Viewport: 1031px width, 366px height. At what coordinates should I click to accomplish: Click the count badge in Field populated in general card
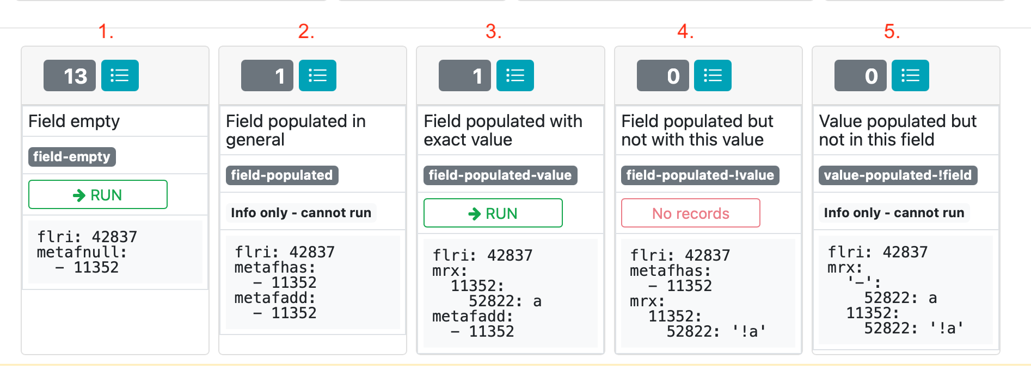[267, 75]
